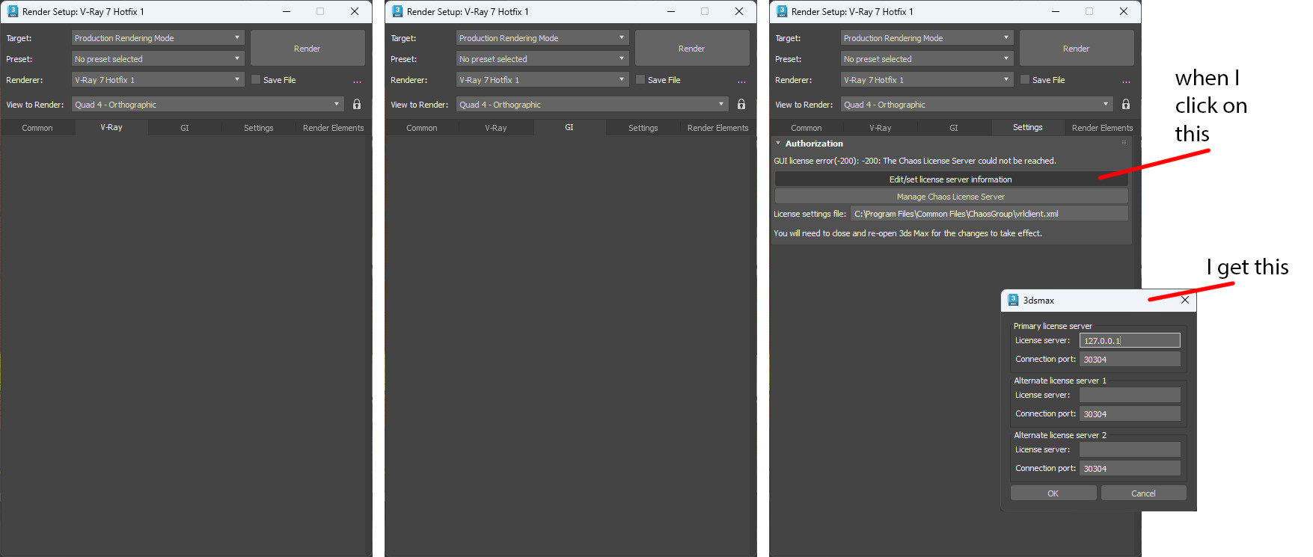Open Preset dropdown in right window
This screenshot has width=1313, height=557.
coord(927,58)
